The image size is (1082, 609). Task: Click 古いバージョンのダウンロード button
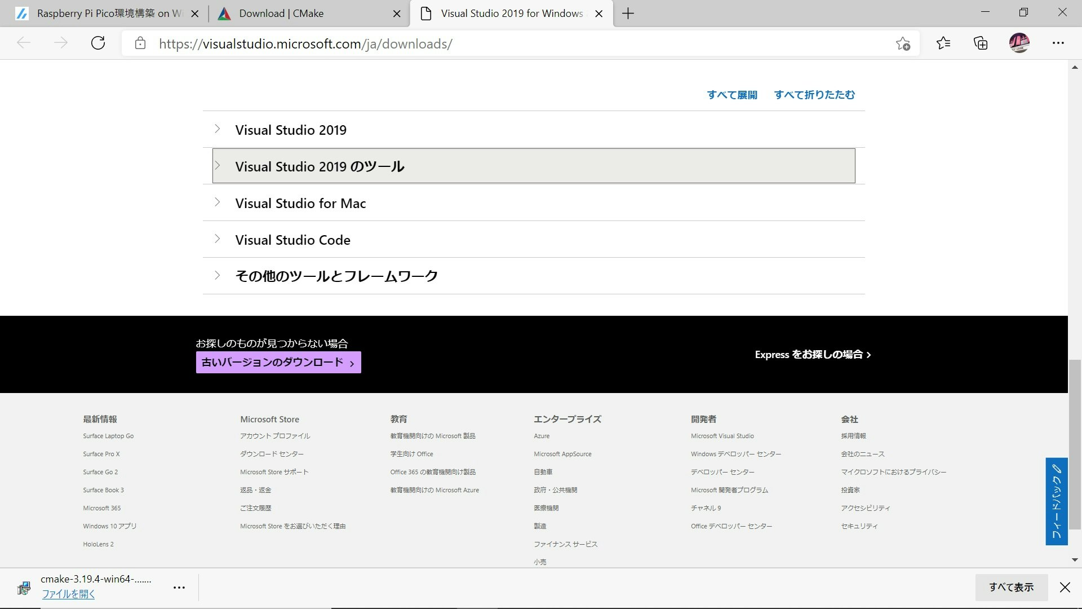pos(278,362)
